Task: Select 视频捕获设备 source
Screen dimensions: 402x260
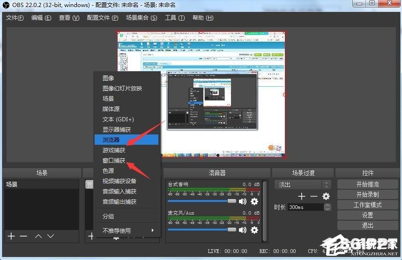Action: click(119, 181)
